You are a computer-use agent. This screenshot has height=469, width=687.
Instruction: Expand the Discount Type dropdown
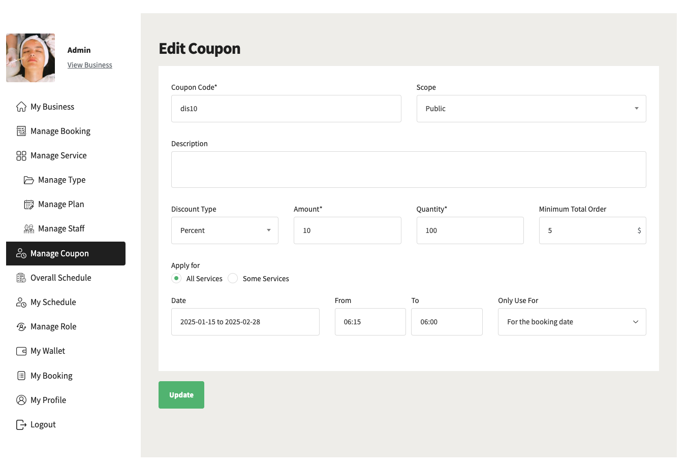tap(225, 230)
